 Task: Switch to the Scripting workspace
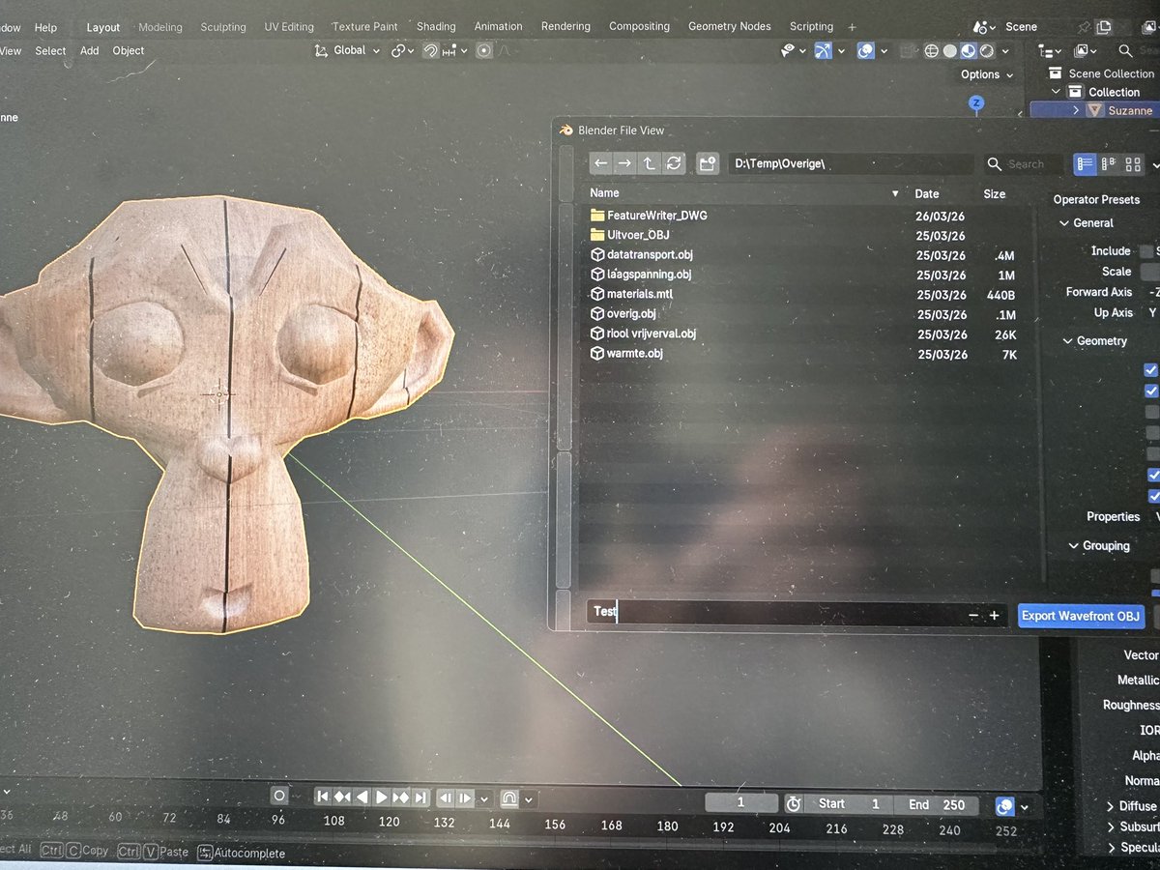tap(811, 26)
